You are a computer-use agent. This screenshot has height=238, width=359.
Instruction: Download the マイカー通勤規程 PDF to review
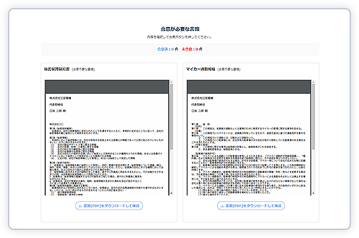click(x=251, y=206)
